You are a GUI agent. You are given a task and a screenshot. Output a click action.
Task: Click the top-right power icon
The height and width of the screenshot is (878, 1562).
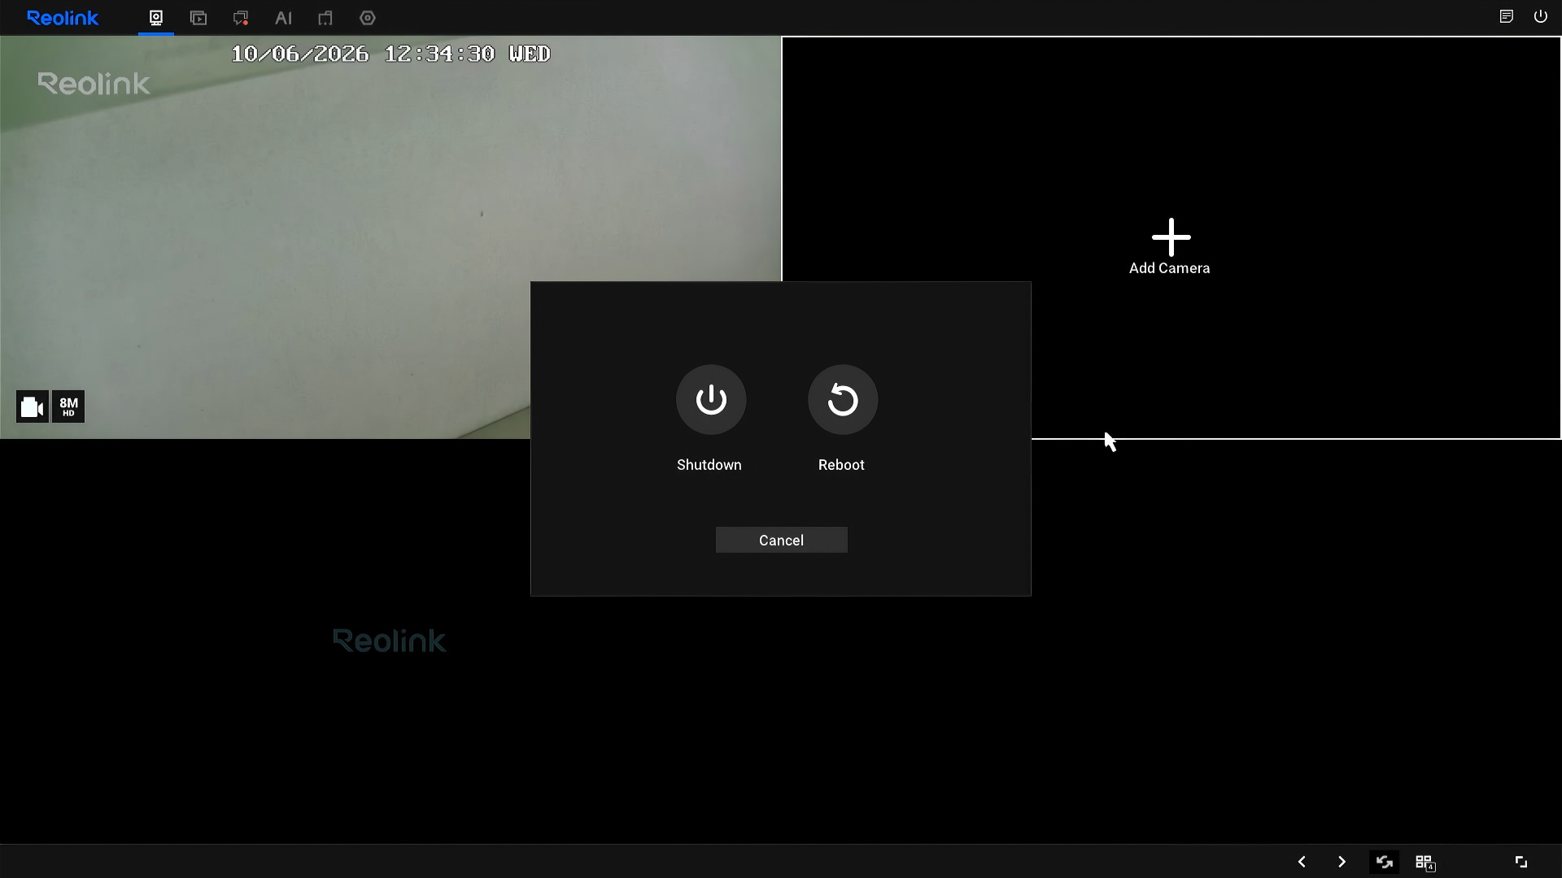pyautogui.click(x=1540, y=16)
